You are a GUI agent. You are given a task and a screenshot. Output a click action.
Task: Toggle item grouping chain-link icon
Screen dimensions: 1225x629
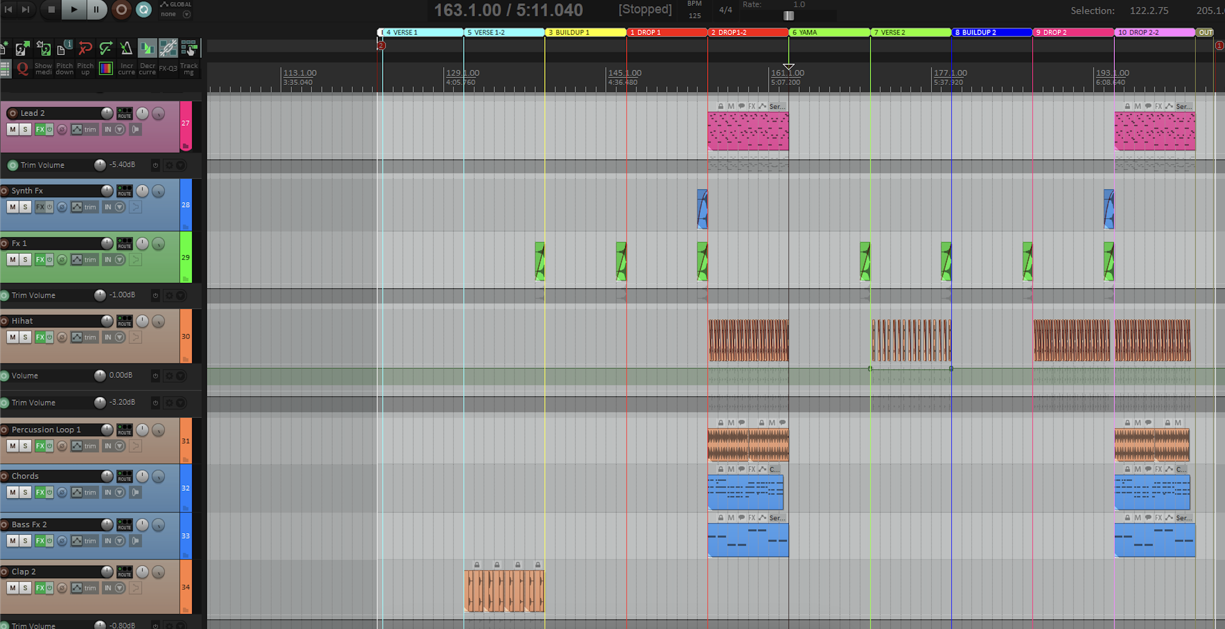tap(168, 49)
